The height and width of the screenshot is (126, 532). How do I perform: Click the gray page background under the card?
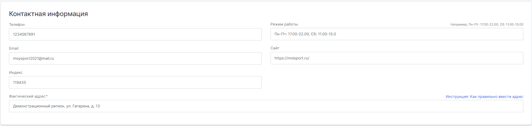click(266, 125)
